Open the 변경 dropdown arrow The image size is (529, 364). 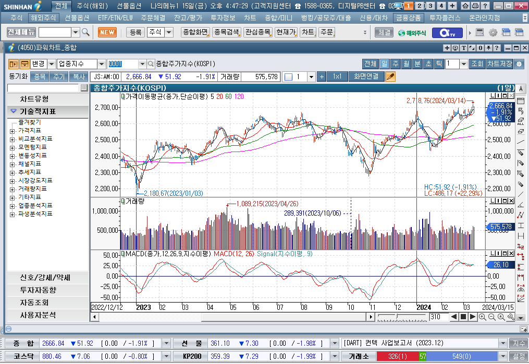[x=51, y=64]
